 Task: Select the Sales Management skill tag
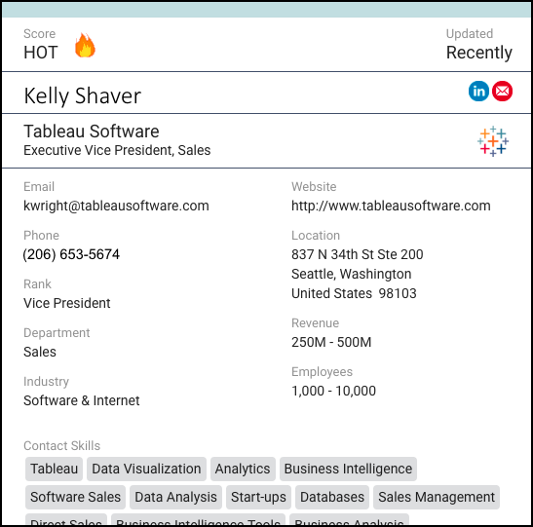437,497
